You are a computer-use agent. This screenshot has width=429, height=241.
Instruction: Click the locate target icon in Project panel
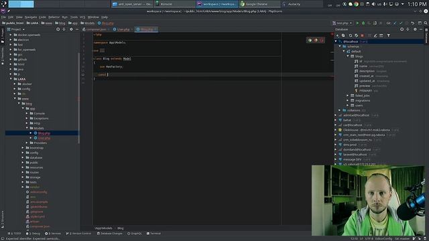tap(58, 29)
